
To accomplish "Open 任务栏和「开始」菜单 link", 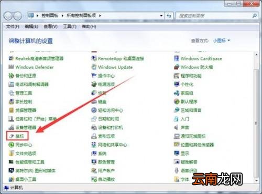I will click(36, 119).
